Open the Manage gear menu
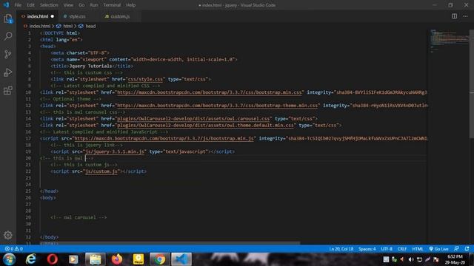The height and width of the screenshot is (266, 474). tap(8, 235)
